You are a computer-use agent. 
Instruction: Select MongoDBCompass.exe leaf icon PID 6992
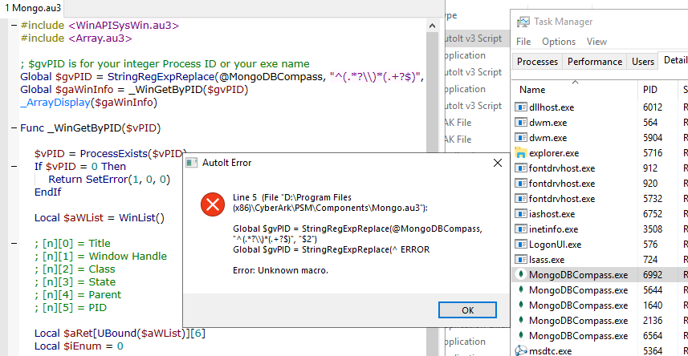click(x=521, y=274)
